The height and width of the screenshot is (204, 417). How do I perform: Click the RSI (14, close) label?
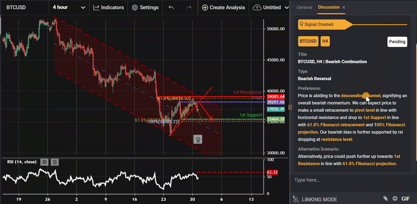pyautogui.click(x=22, y=162)
